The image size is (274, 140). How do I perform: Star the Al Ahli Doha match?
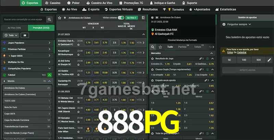pyautogui.click(x=78, y=65)
